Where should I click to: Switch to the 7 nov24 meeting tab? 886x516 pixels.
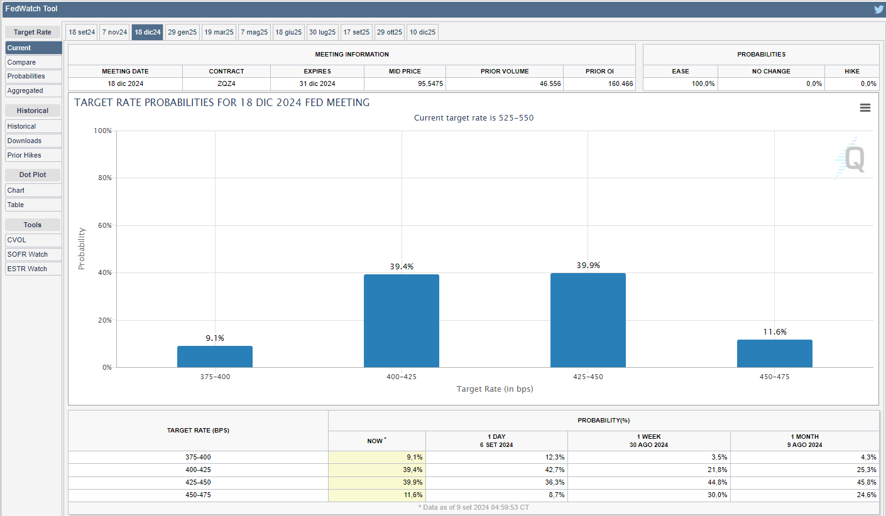(114, 32)
